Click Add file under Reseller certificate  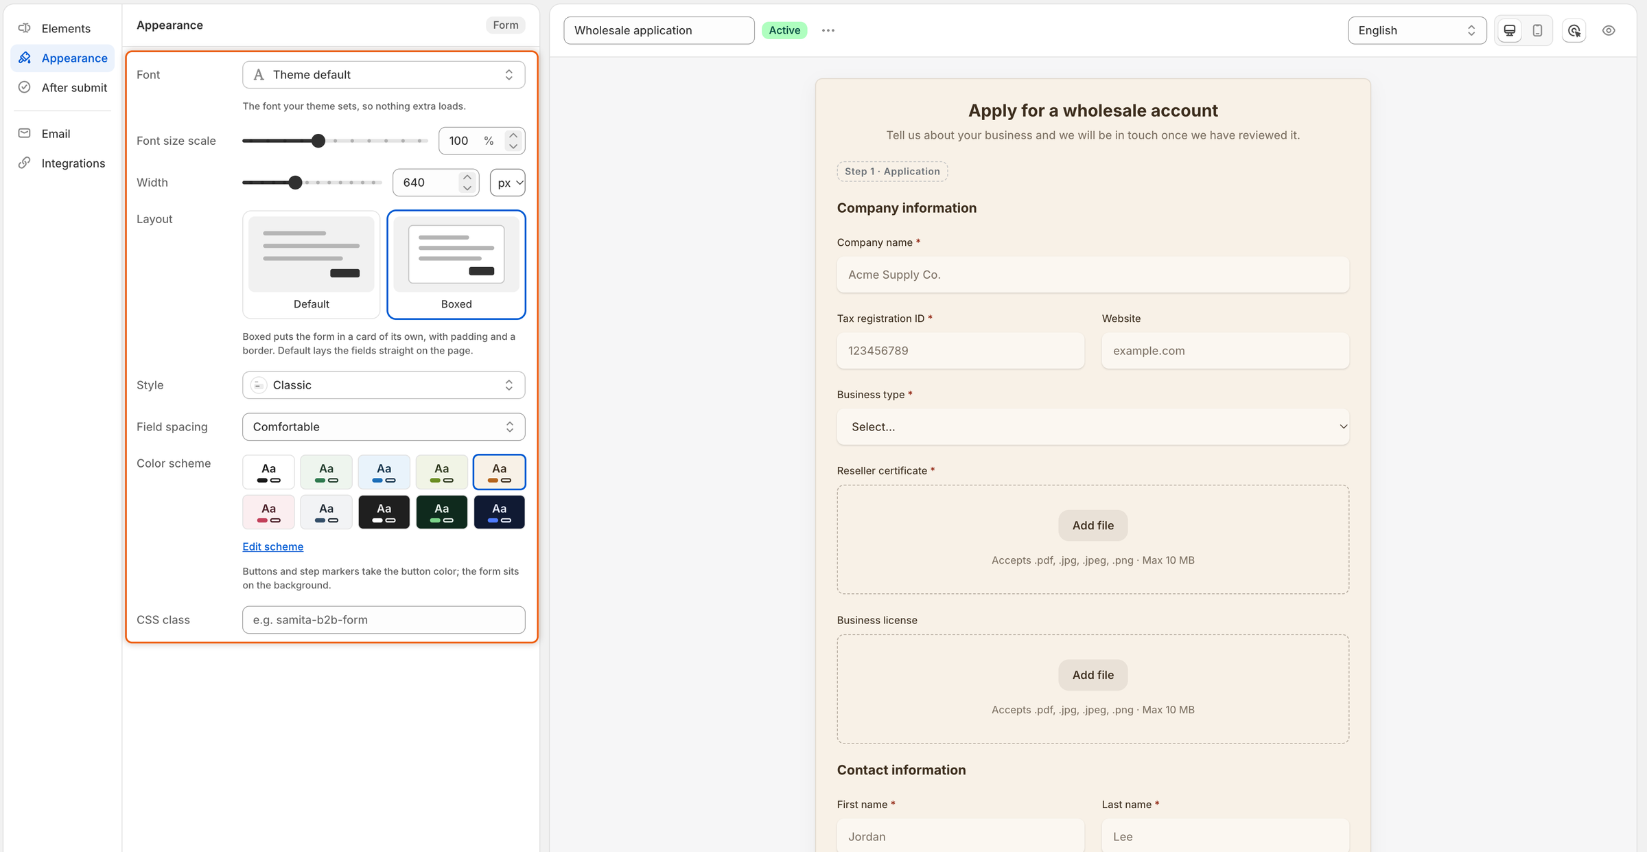point(1093,525)
